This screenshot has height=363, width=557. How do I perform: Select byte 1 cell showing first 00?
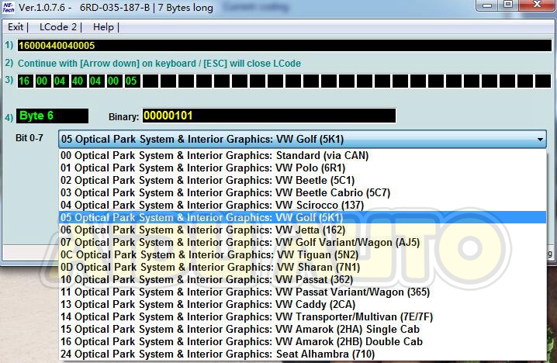42,81
